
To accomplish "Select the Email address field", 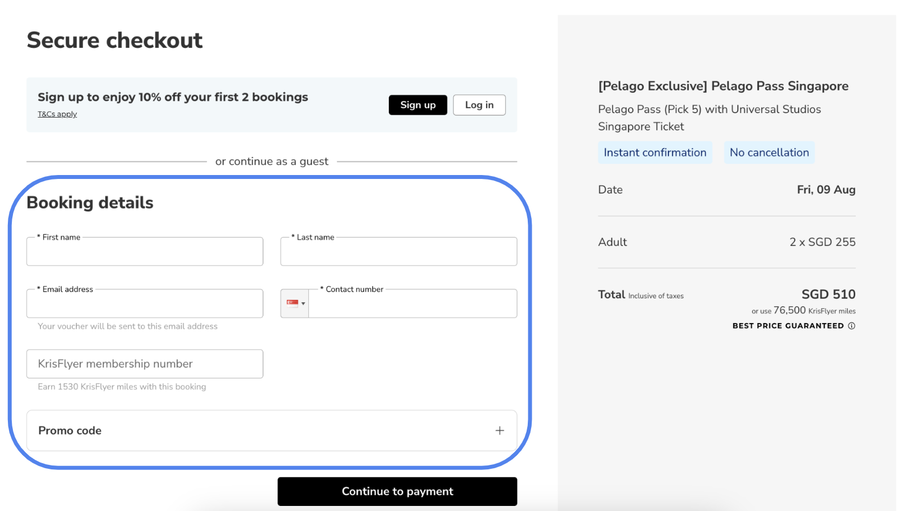I will 145,303.
